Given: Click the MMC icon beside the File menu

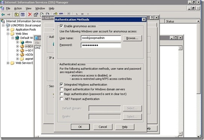Looking at the screenshot, I should (x=2, y=8).
